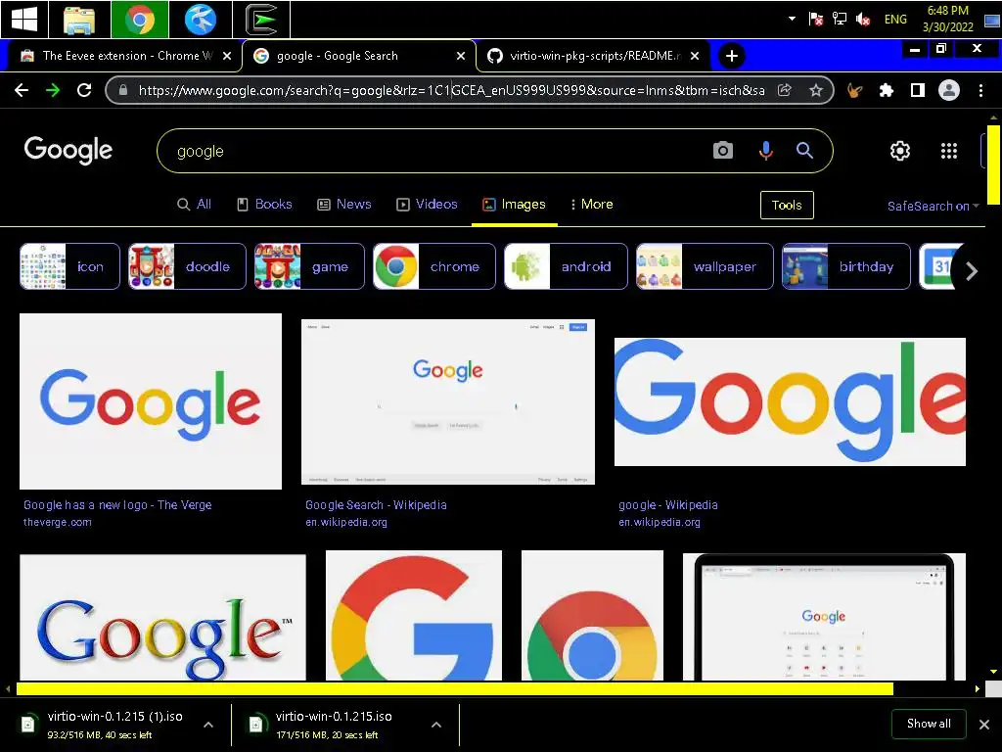Open the network tray icon
This screenshot has width=1002, height=752.
839,20
